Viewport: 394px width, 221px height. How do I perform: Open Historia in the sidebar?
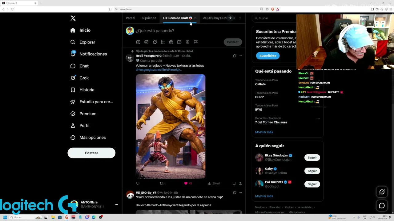(82, 90)
